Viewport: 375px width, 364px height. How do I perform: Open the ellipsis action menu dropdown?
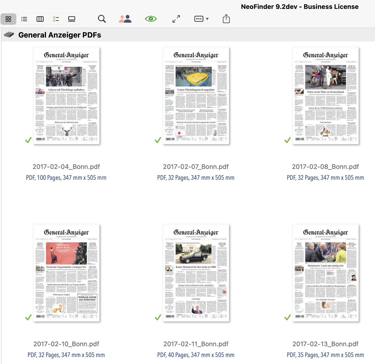[x=201, y=19]
